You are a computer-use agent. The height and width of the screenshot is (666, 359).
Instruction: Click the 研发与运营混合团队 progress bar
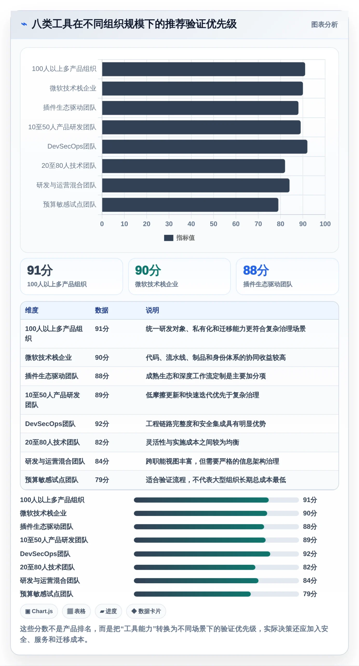point(216,581)
